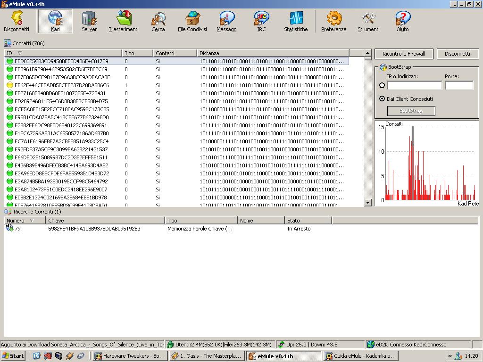Sort the contacts by the Distanza column
This screenshot has width=483, height=362.
(273, 53)
